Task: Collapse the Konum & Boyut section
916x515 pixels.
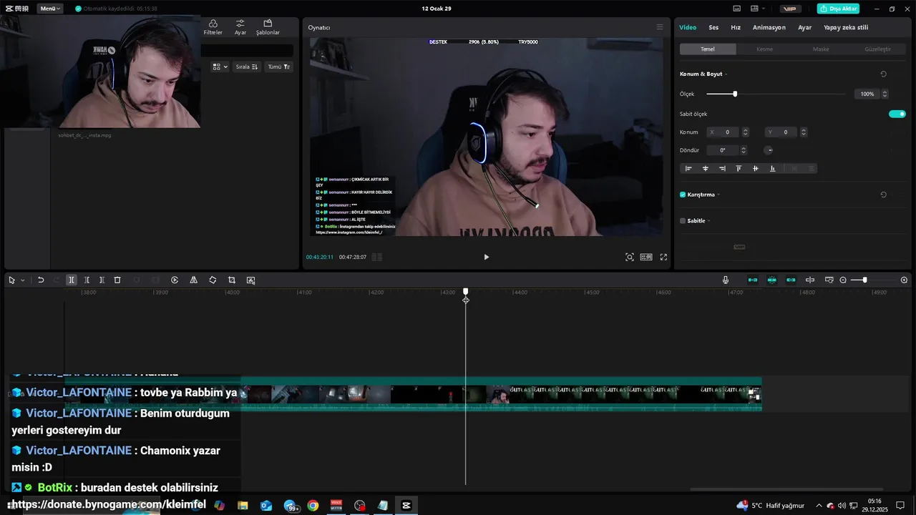Action: (x=726, y=74)
